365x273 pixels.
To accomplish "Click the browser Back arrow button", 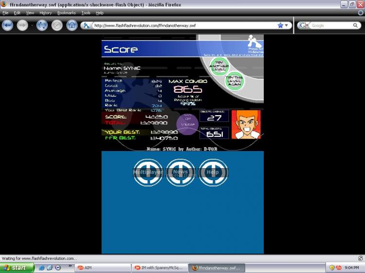I will (x=7, y=25).
